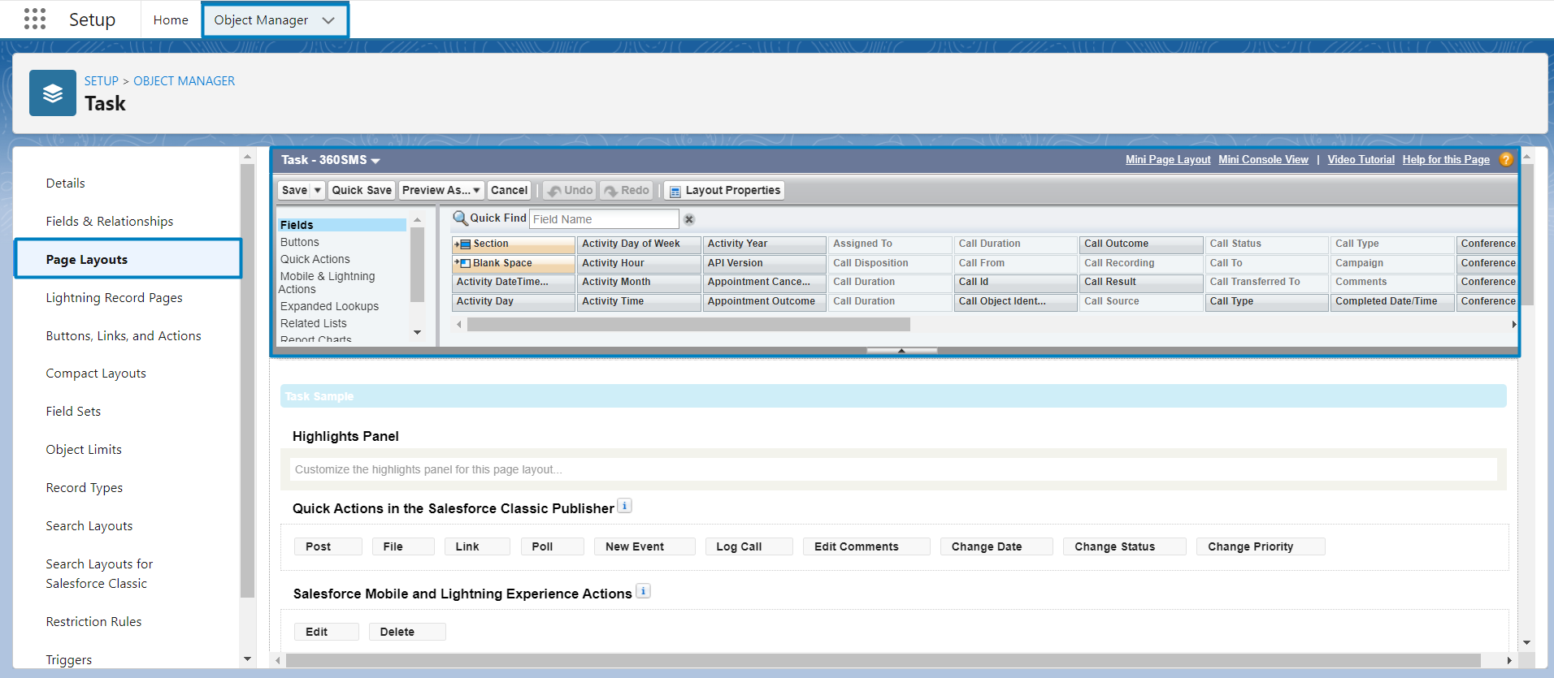Click info icon beside Classic Publisher heading
This screenshot has width=1554, height=678.
pos(624,506)
